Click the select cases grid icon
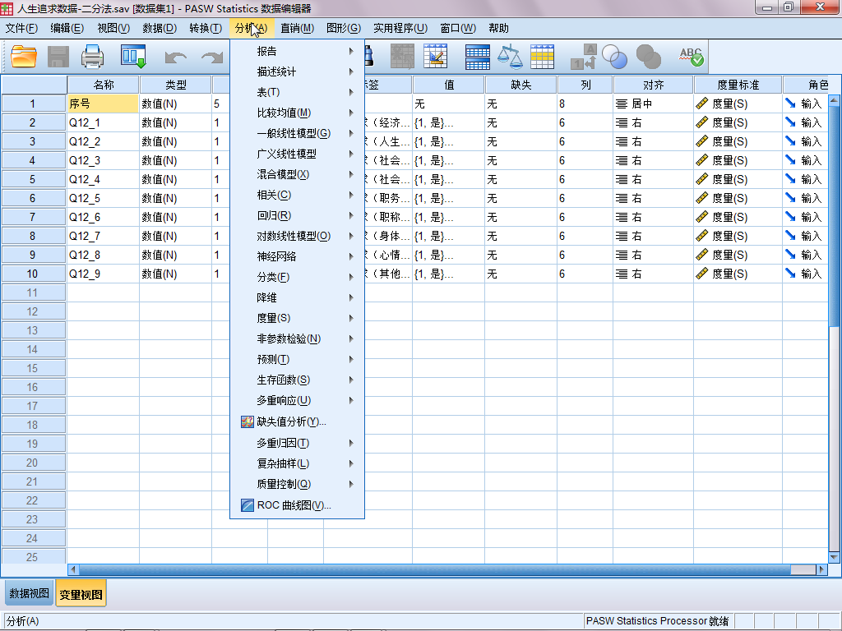The width and height of the screenshot is (842, 631). point(543,57)
